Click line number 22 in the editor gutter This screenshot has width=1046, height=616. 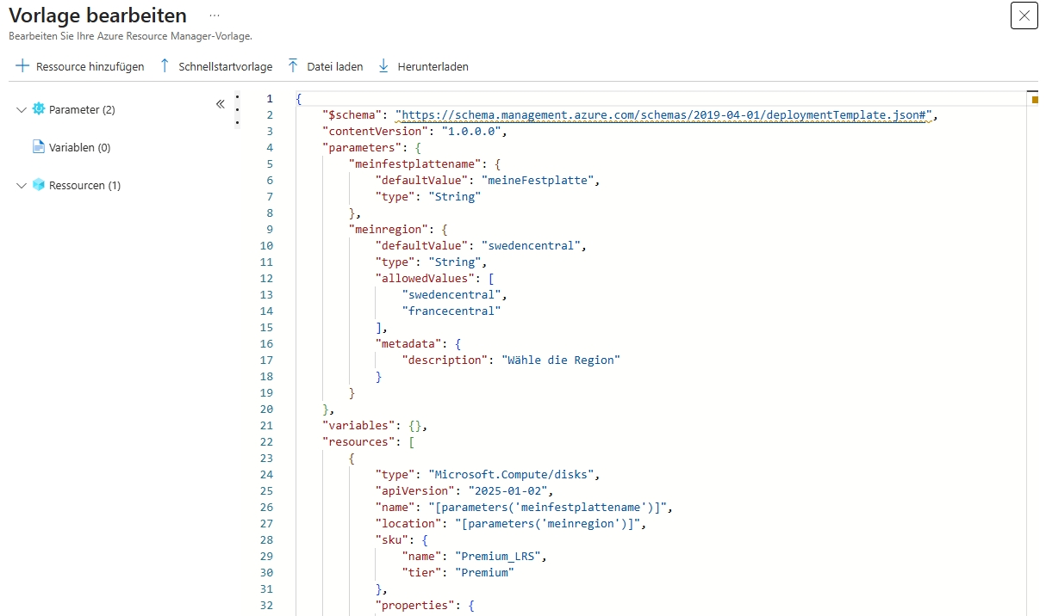pos(265,441)
